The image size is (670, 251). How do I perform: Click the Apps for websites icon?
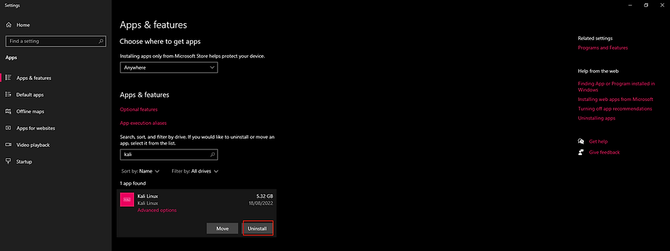[8, 128]
